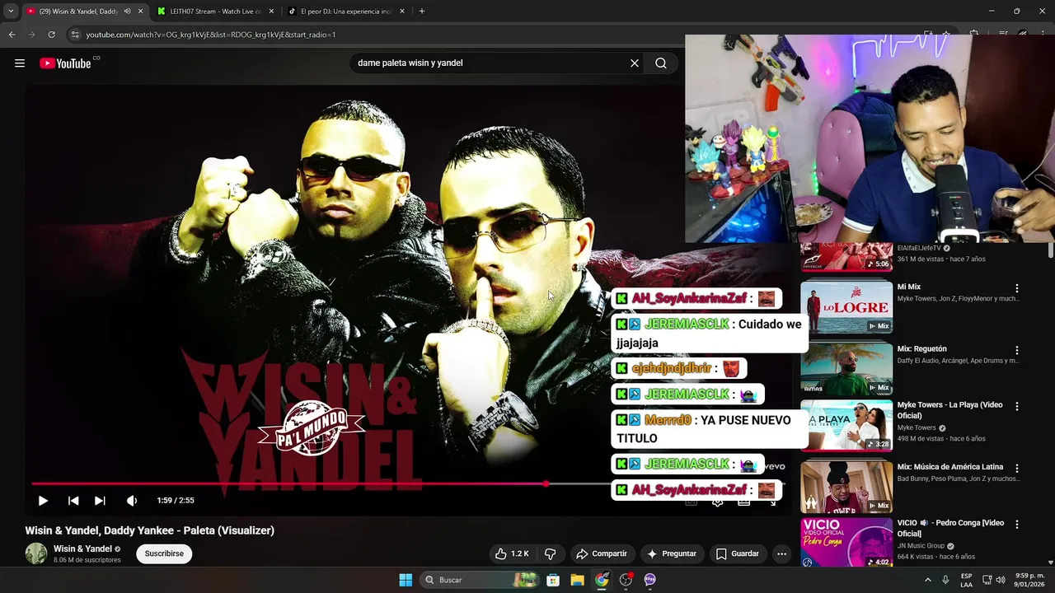Click the Compartir share button
This screenshot has width=1055, height=593.
602,553
